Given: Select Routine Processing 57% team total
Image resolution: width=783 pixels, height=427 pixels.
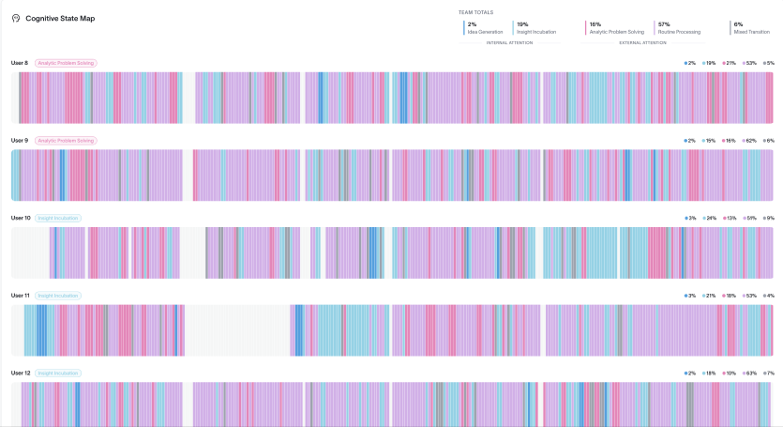Looking at the screenshot, I should tap(678, 28).
